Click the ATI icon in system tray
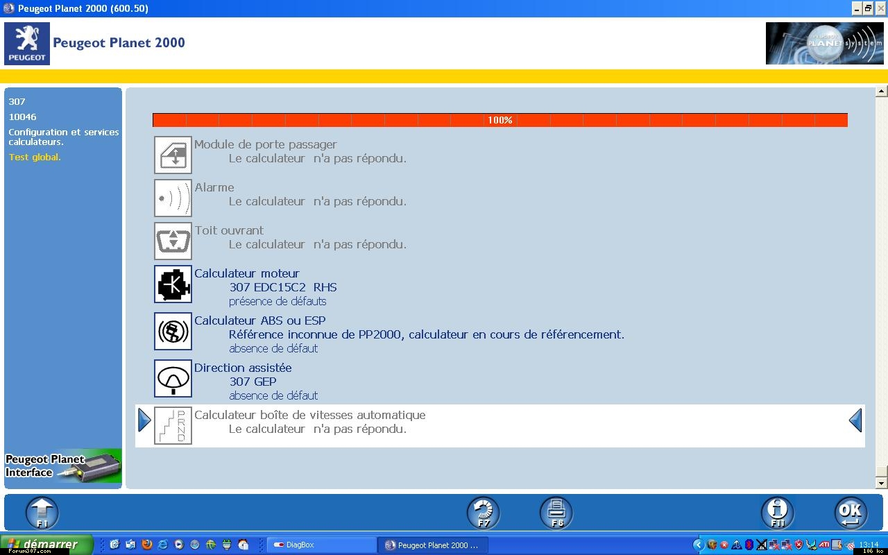The image size is (888, 555). [824, 545]
